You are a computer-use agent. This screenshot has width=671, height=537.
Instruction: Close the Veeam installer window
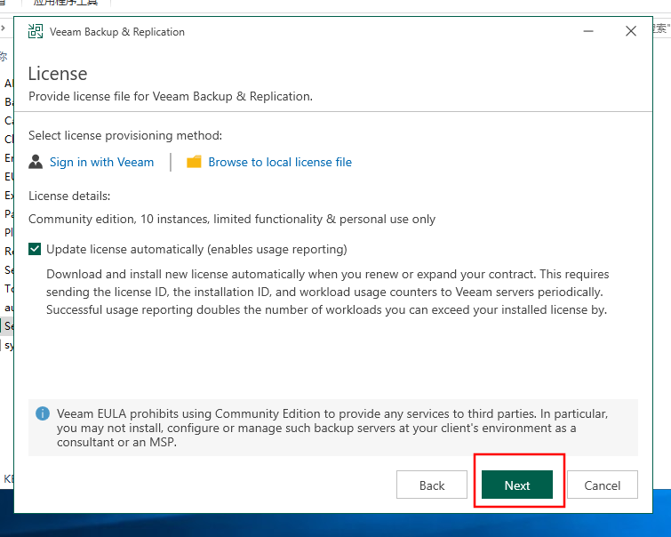[631, 31]
